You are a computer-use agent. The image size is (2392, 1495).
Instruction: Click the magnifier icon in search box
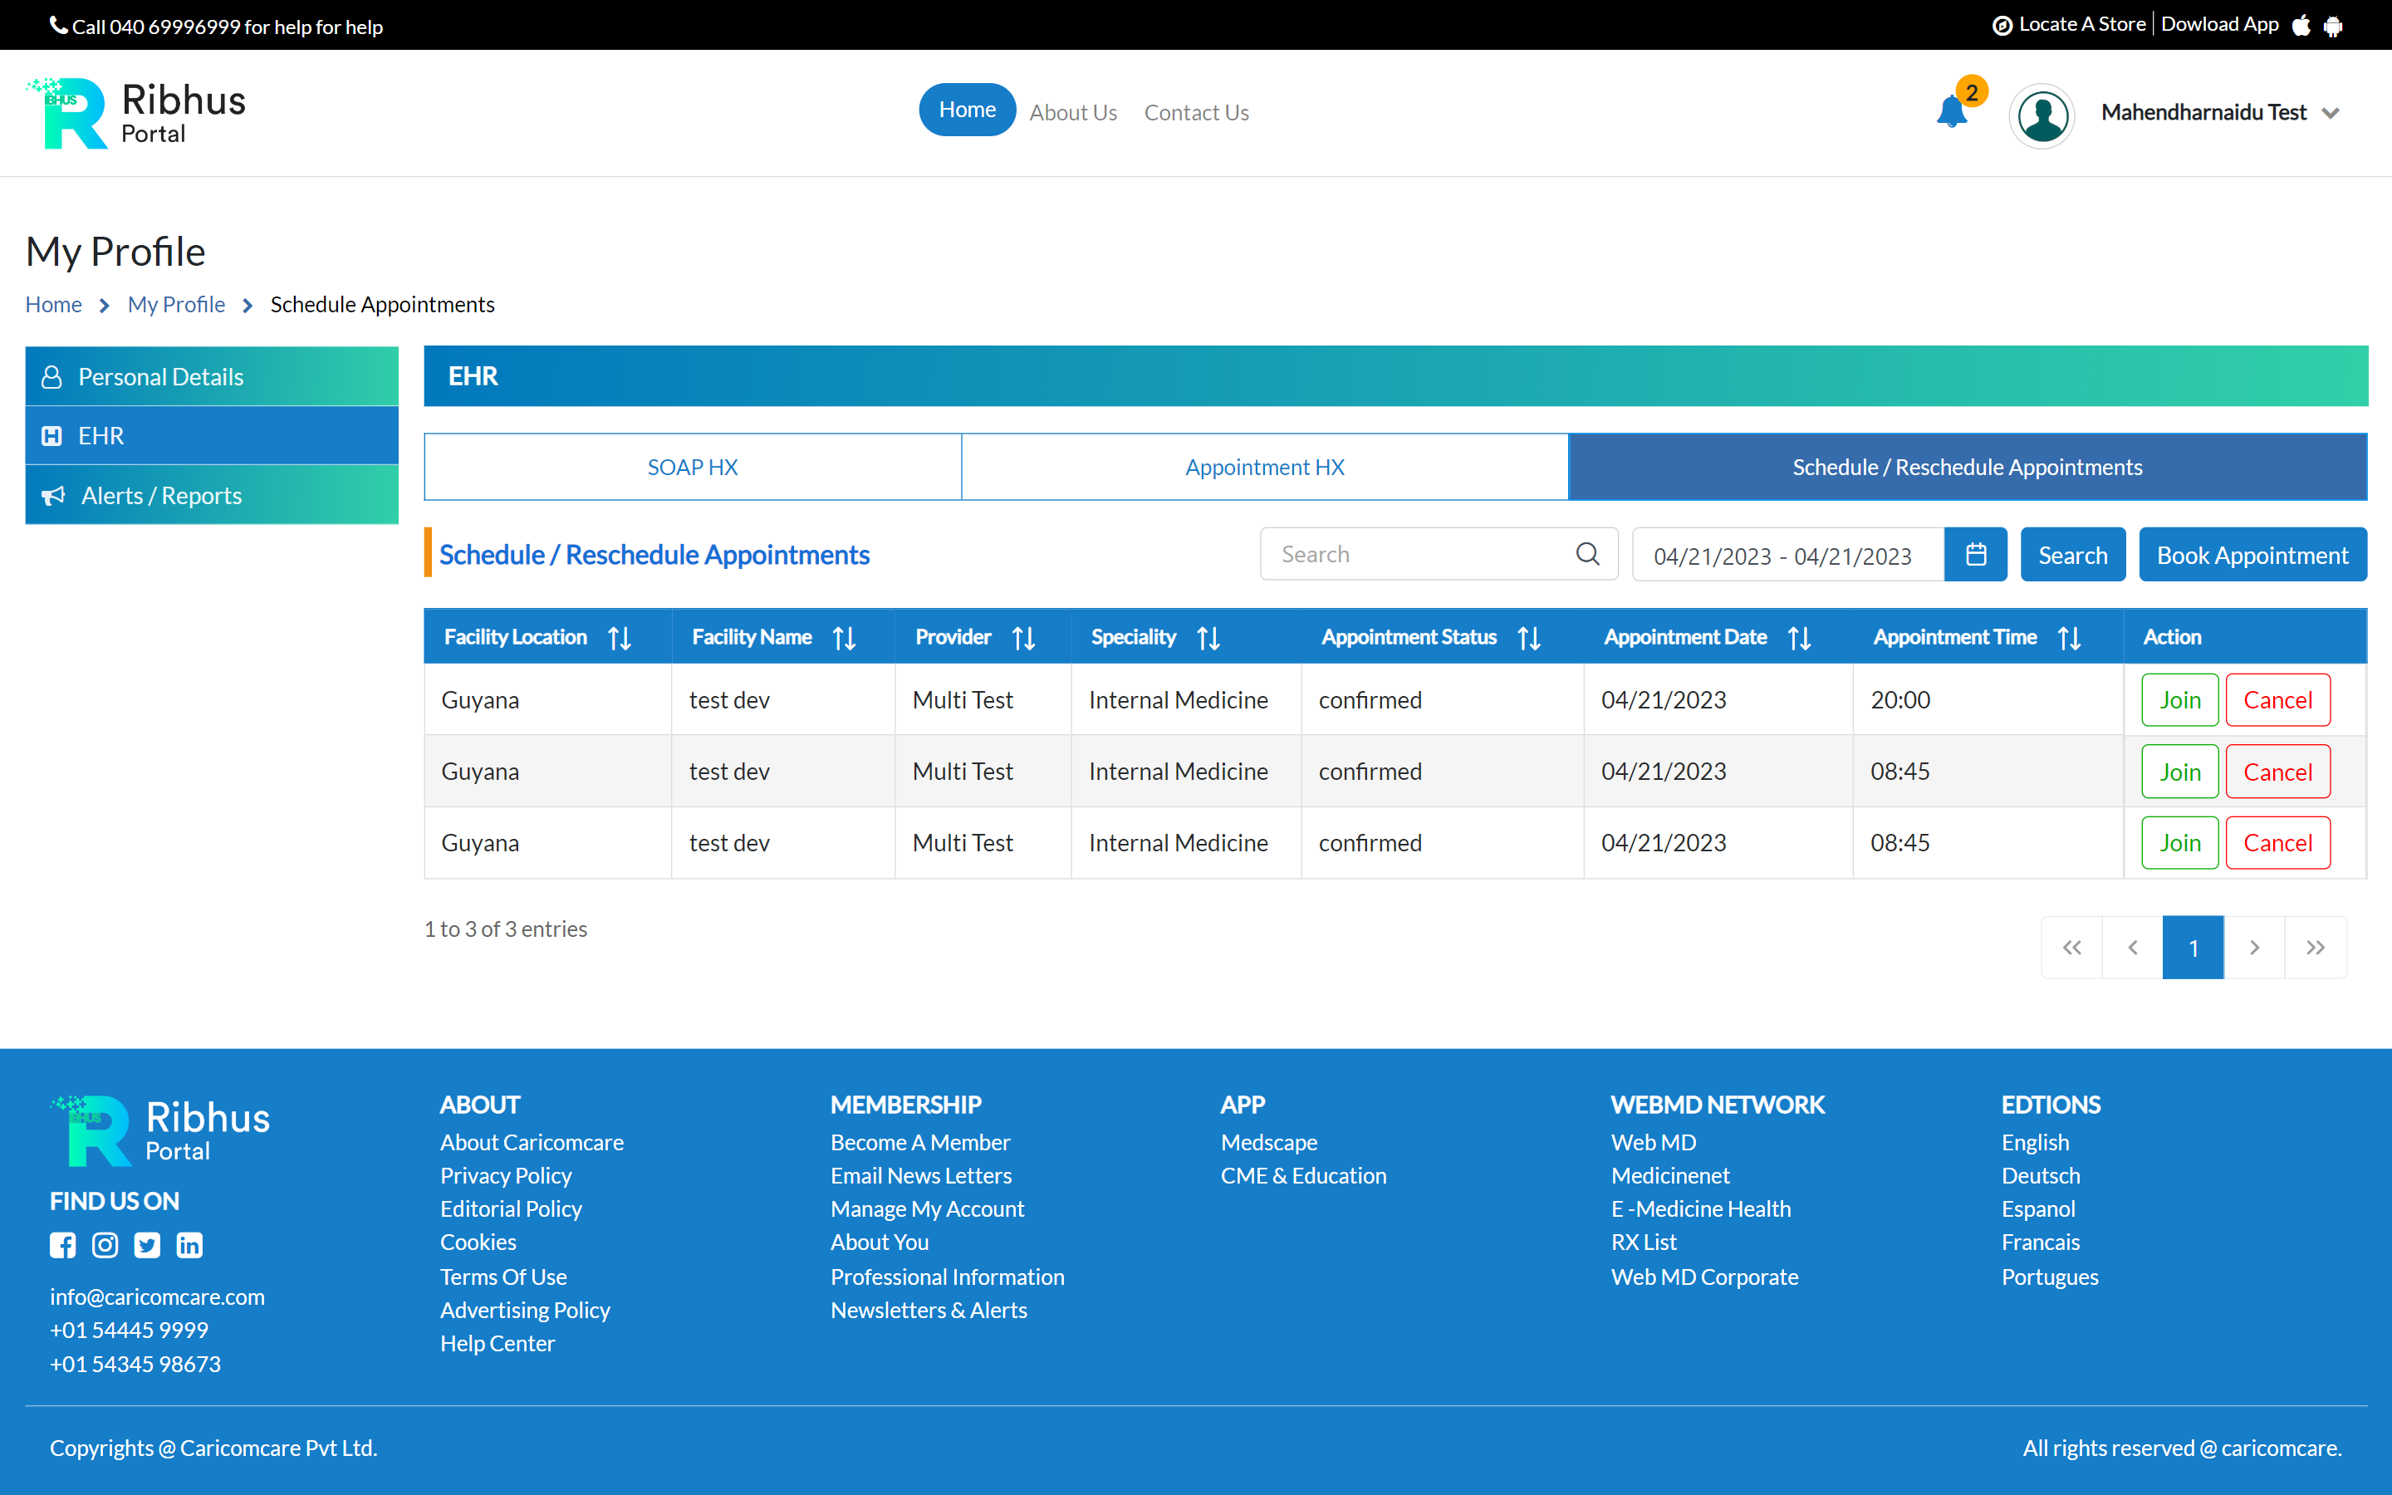[x=1587, y=554]
